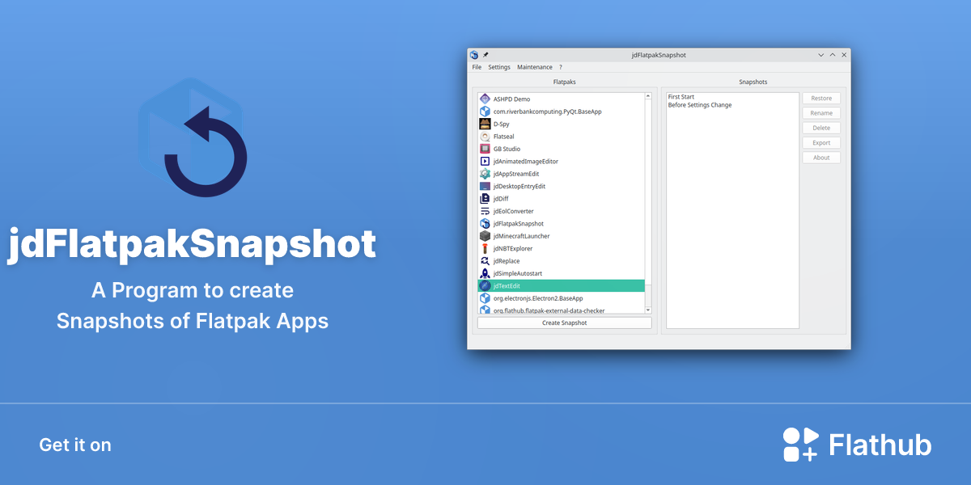Screen dimensions: 971x485
Task: Click the jdFlatpakSnapshot list icon
Action: tap(485, 224)
